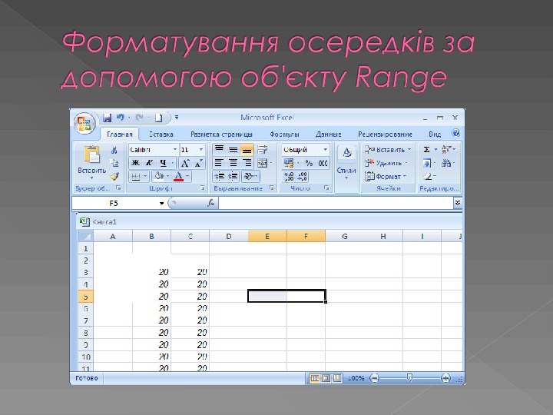Open the Fill down options
Viewport: 553px width, 415px height.
[427, 163]
